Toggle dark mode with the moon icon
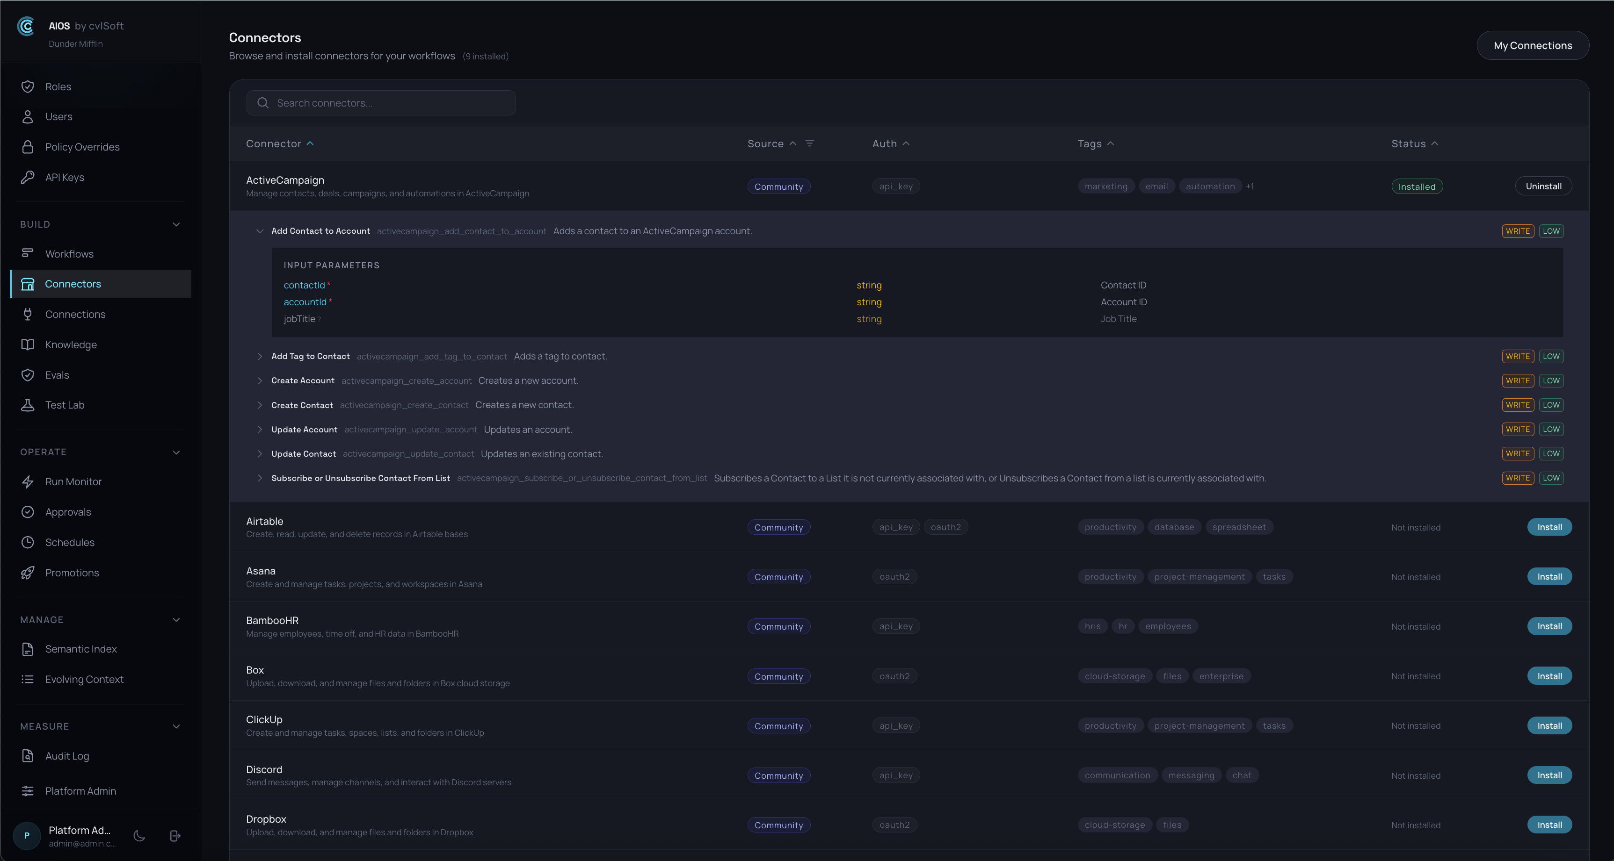1614x861 pixels. click(x=138, y=835)
